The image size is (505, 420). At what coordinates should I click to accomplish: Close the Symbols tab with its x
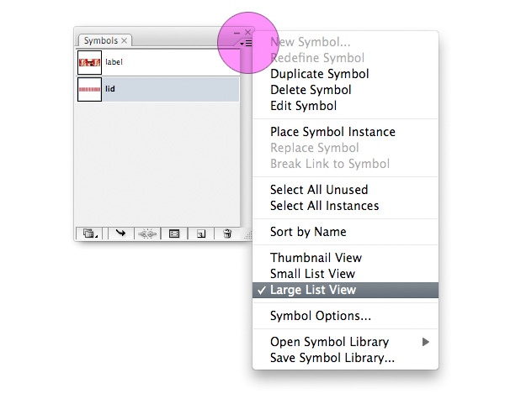(x=125, y=40)
